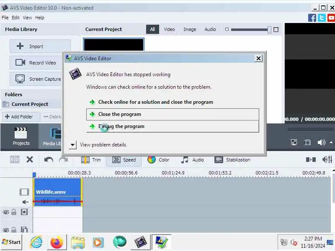Open the Media Library tab
Viewport: 335px width, 251px height.
51,137
